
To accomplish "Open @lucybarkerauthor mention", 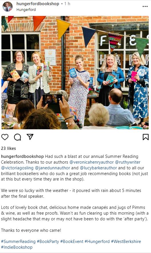I will point(98,168).
